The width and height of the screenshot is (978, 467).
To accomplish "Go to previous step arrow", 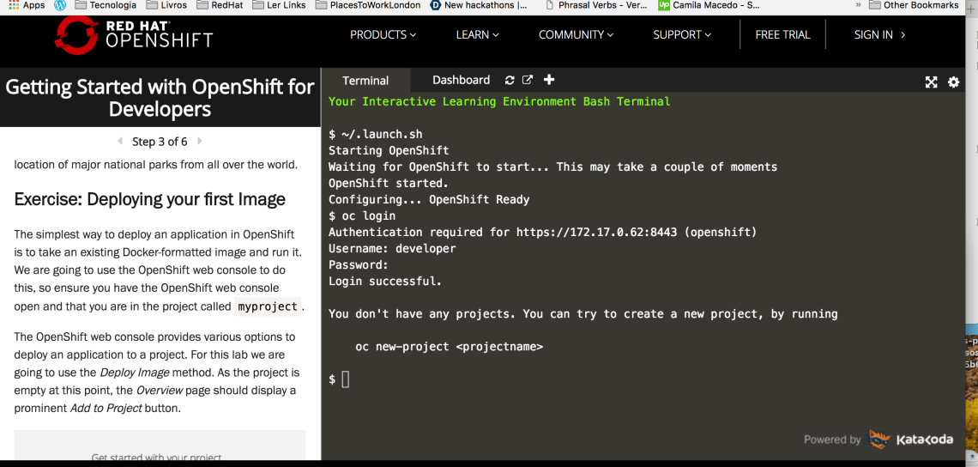I will coord(120,141).
